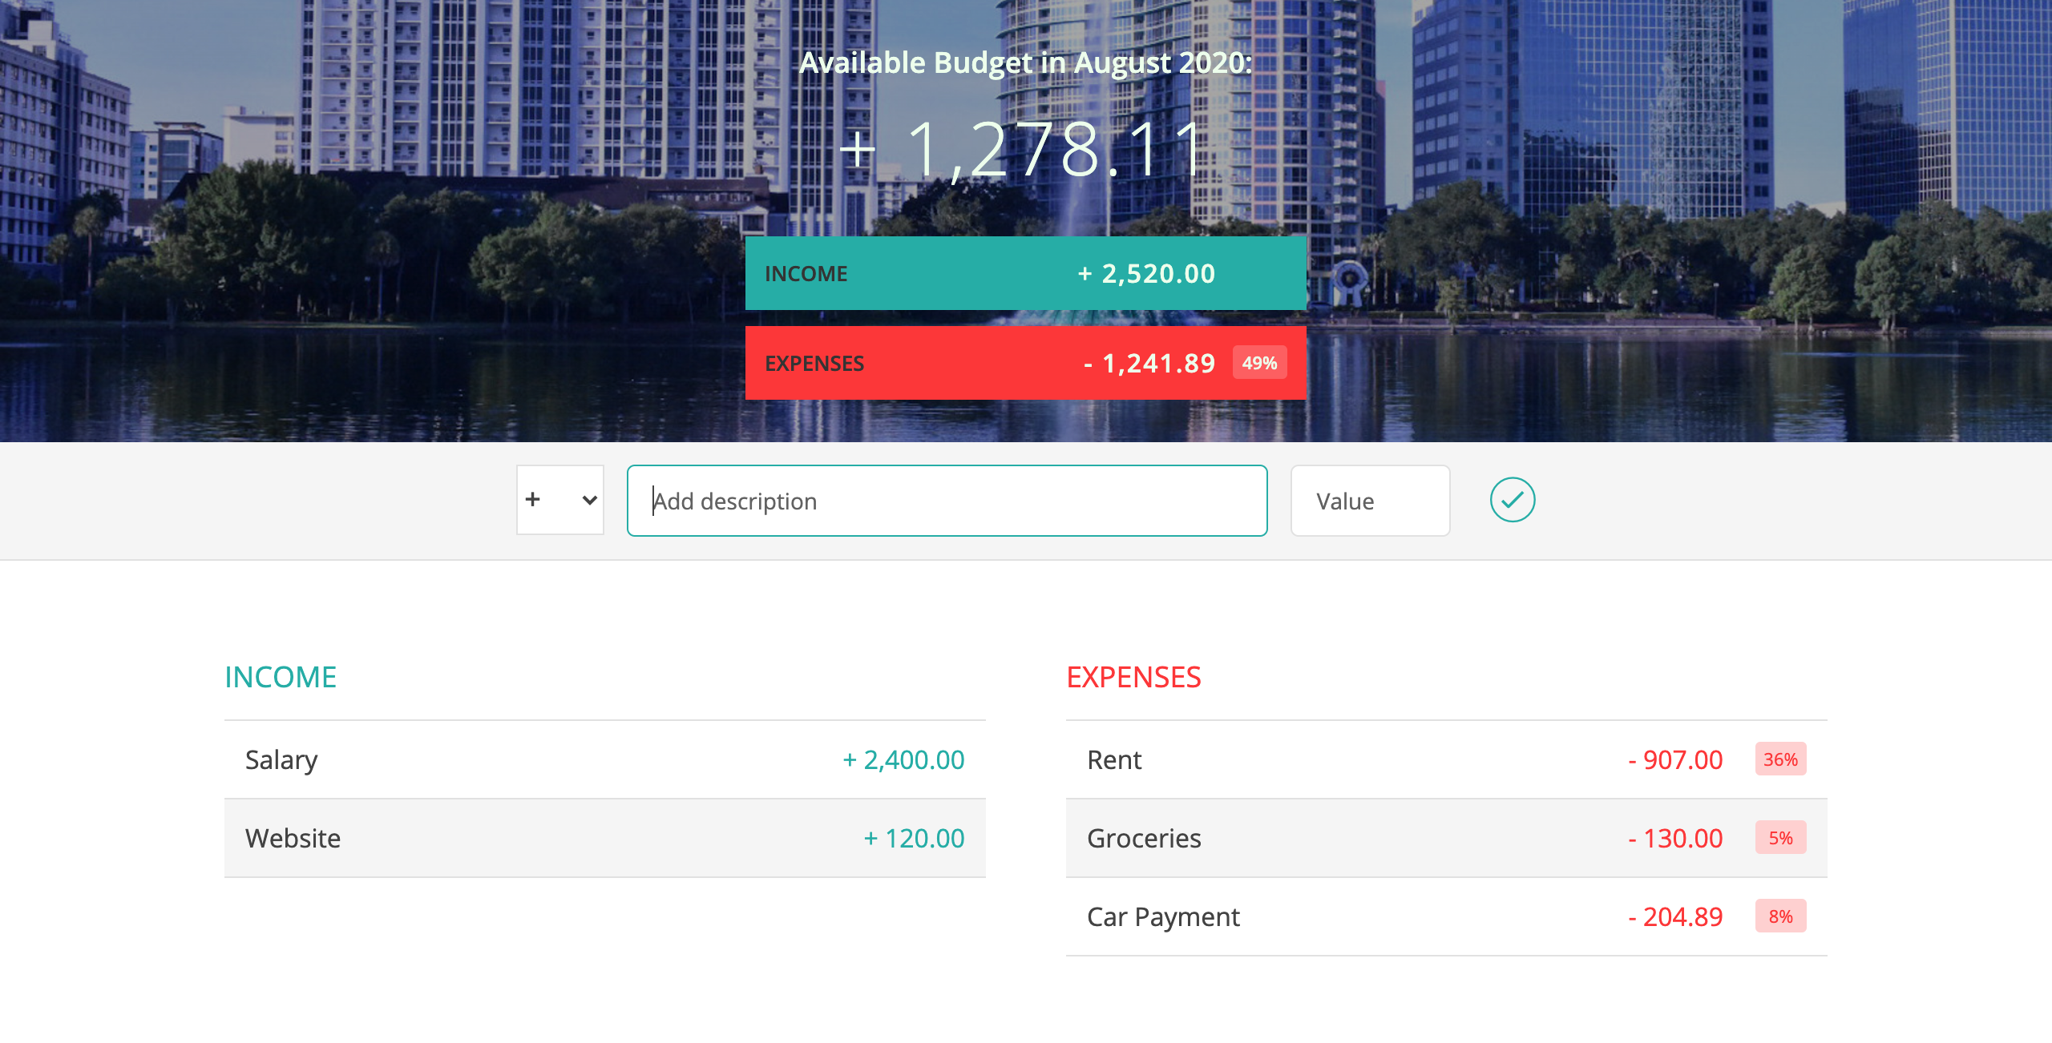Click the Value input field
Viewport: 2052px width, 1043px height.
1369,501
